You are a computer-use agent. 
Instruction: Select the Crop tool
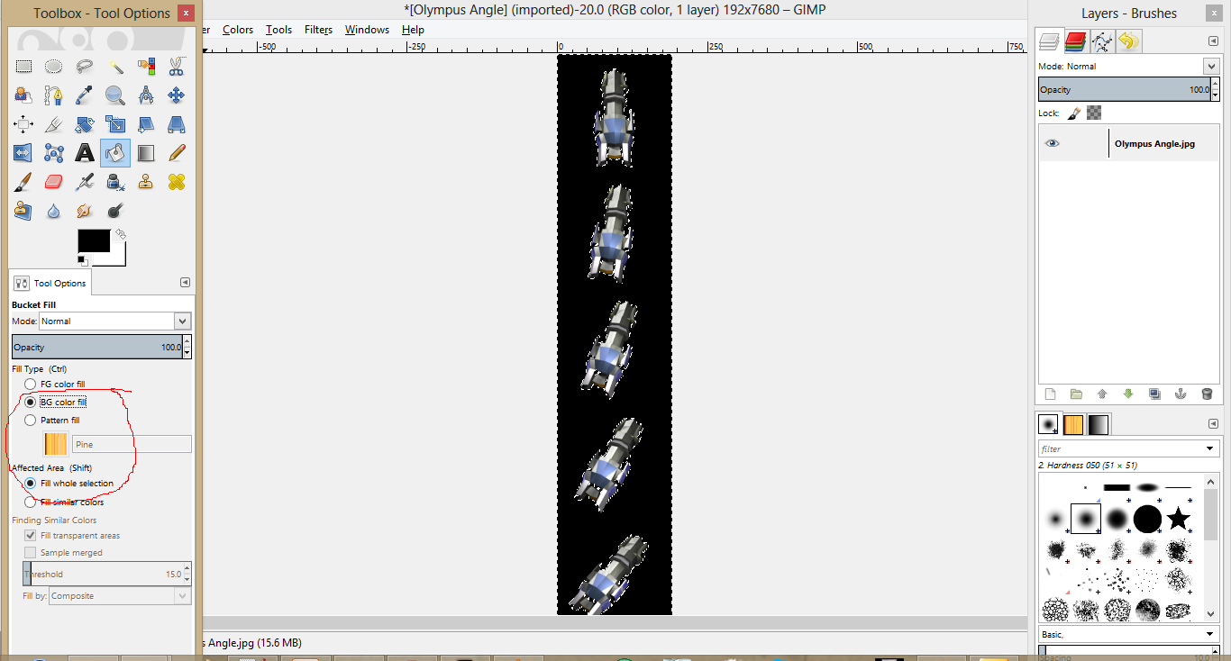pos(54,124)
